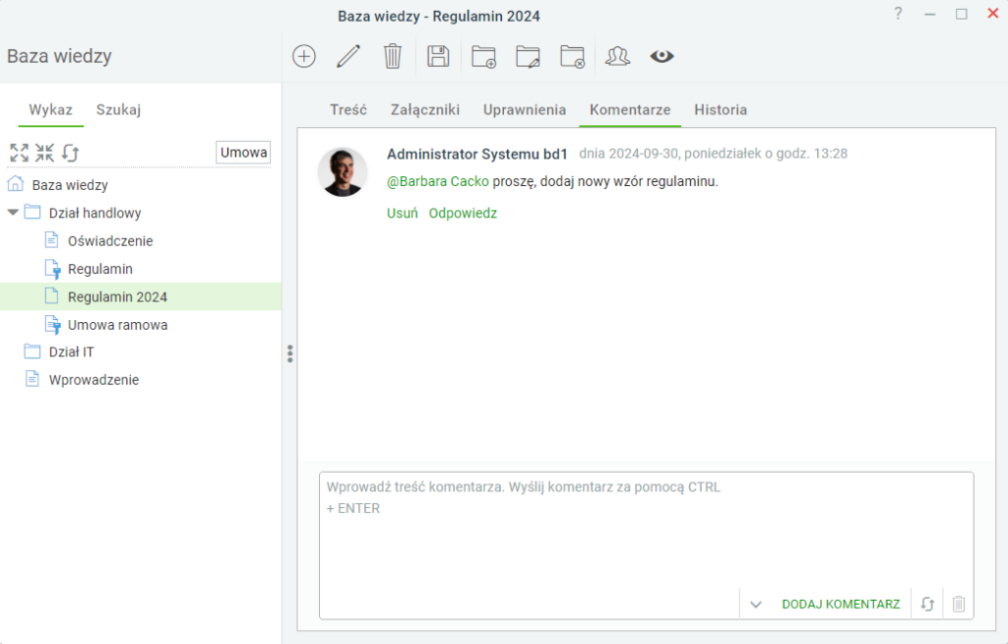
Task: Click the DODAJ KOMENTARZ button
Action: [841, 604]
